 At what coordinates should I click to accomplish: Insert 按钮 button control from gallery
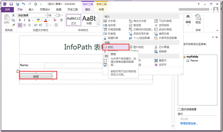click(x=116, y=47)
